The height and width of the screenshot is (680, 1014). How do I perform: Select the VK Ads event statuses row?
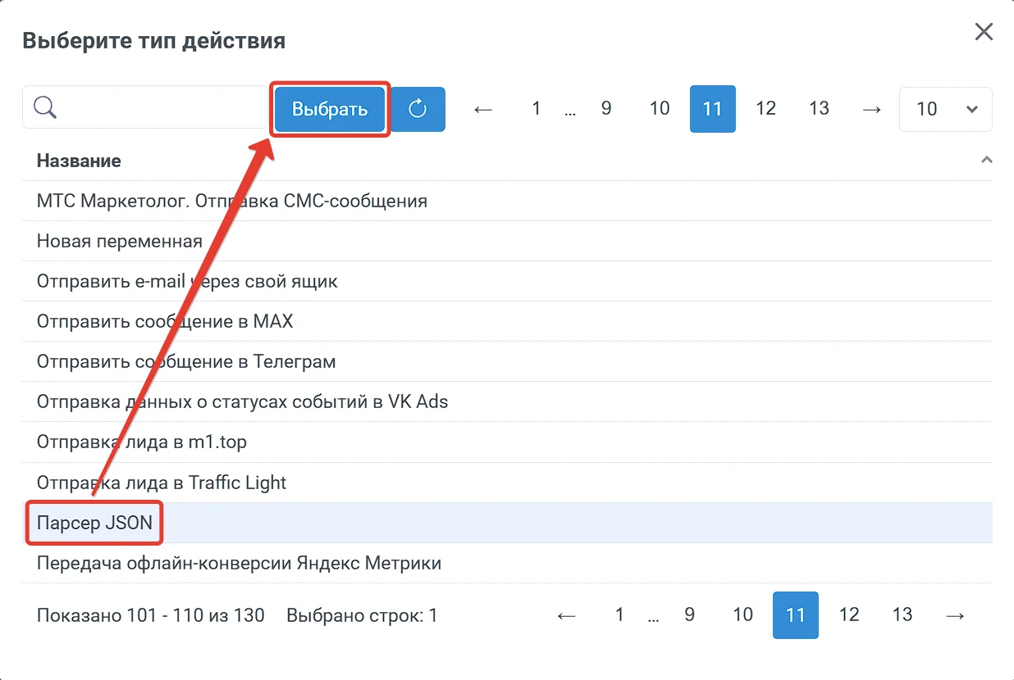coord(507,401)
